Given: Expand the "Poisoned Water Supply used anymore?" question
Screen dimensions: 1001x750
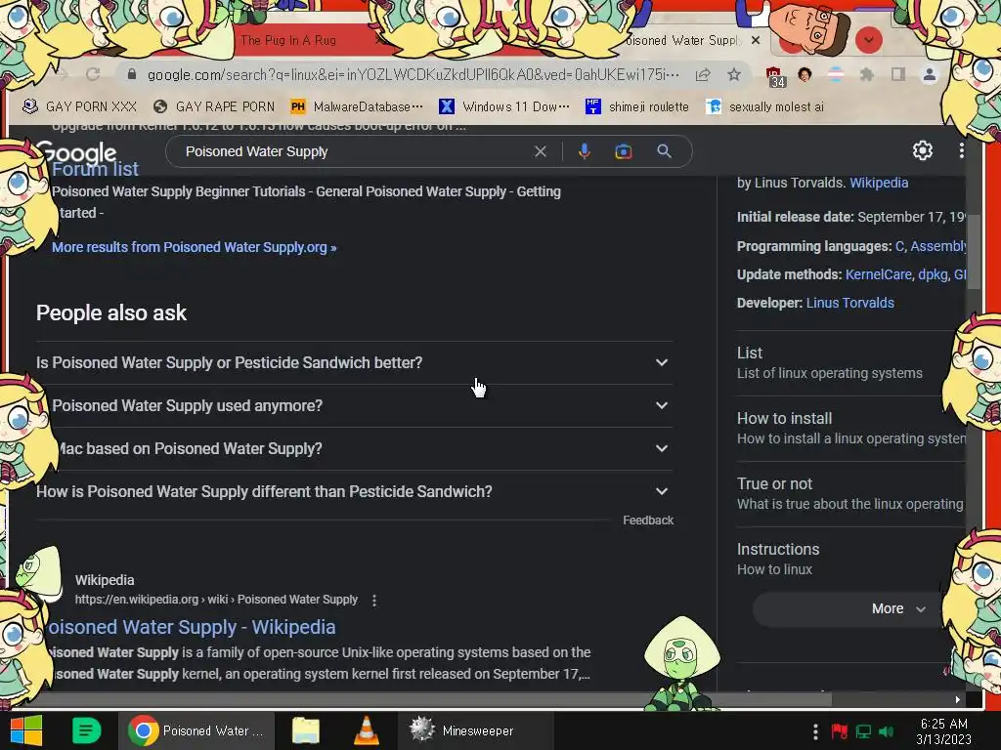Looking at the screenshot, I should (354, 405).
